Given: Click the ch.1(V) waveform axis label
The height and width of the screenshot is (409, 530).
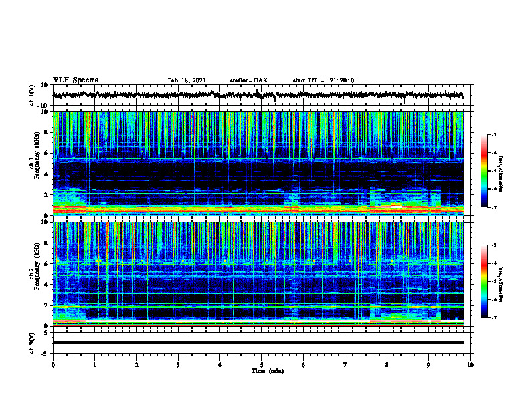Looking at the screenshot, I should (x=32, y=95).
